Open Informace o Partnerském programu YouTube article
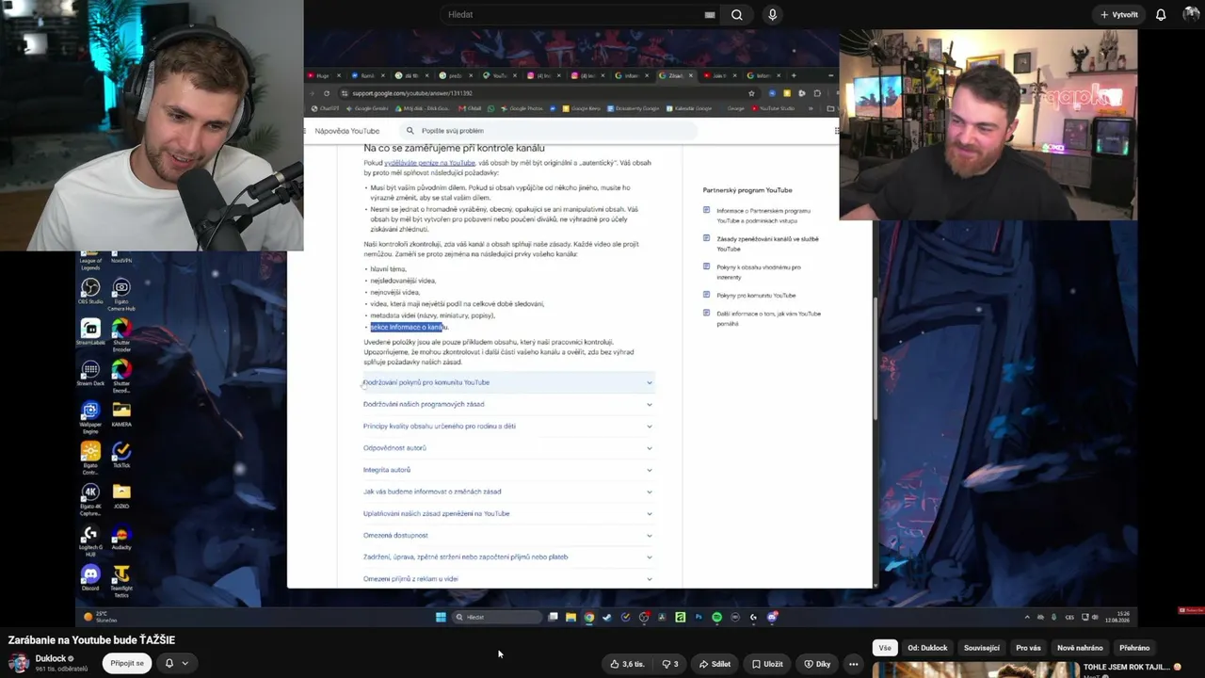This screenshot has height=678, width=1205. click(763, 216)
